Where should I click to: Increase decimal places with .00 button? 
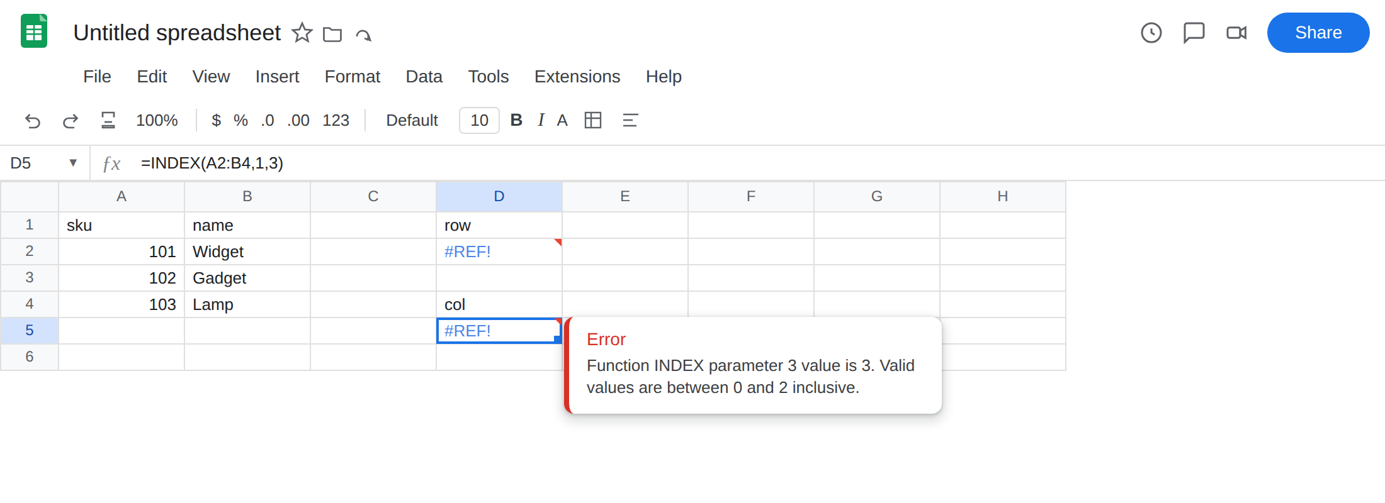pos(298,120)
